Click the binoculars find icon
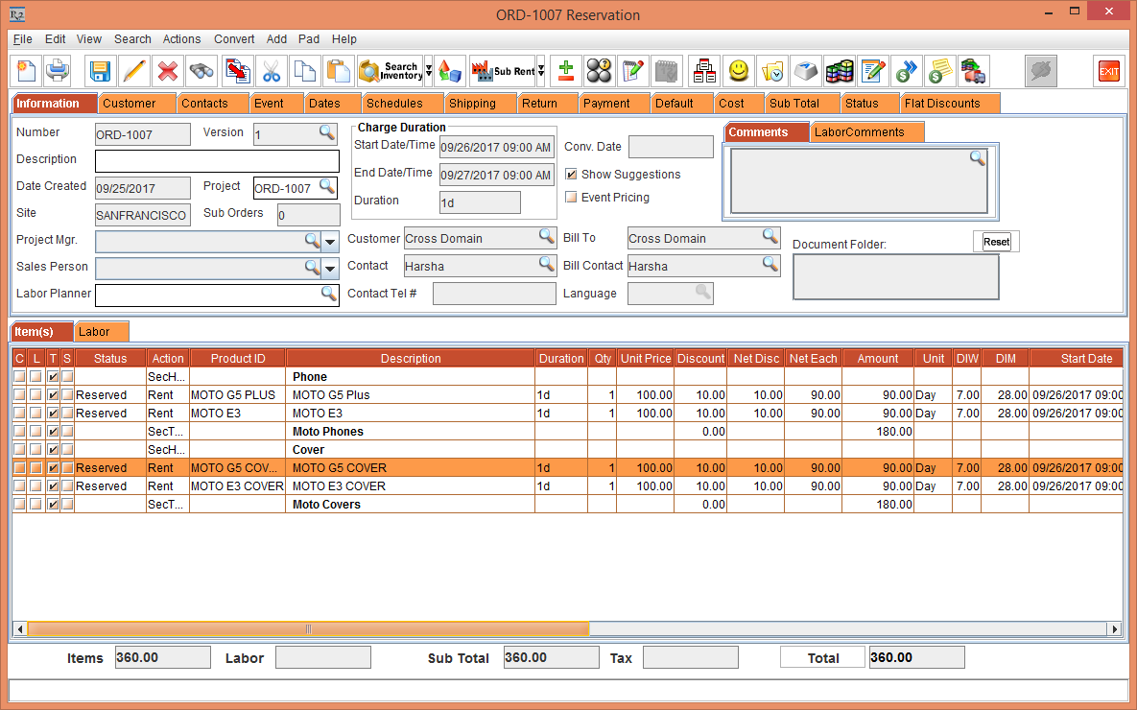The width and height of the screenshot is (1137, 710). (x=201, y=71)
